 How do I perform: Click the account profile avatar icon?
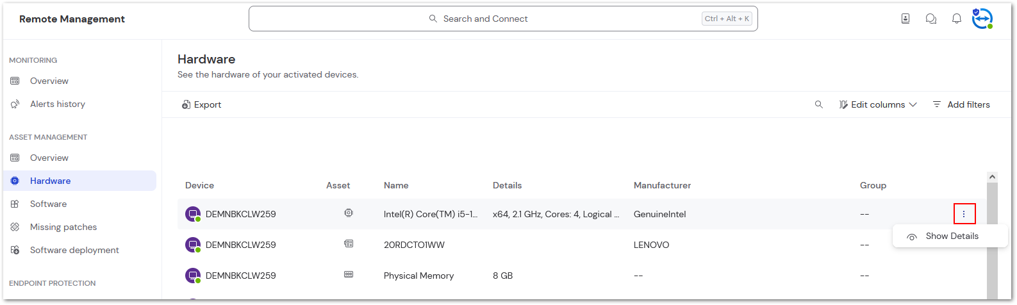[x=982, y=19]
